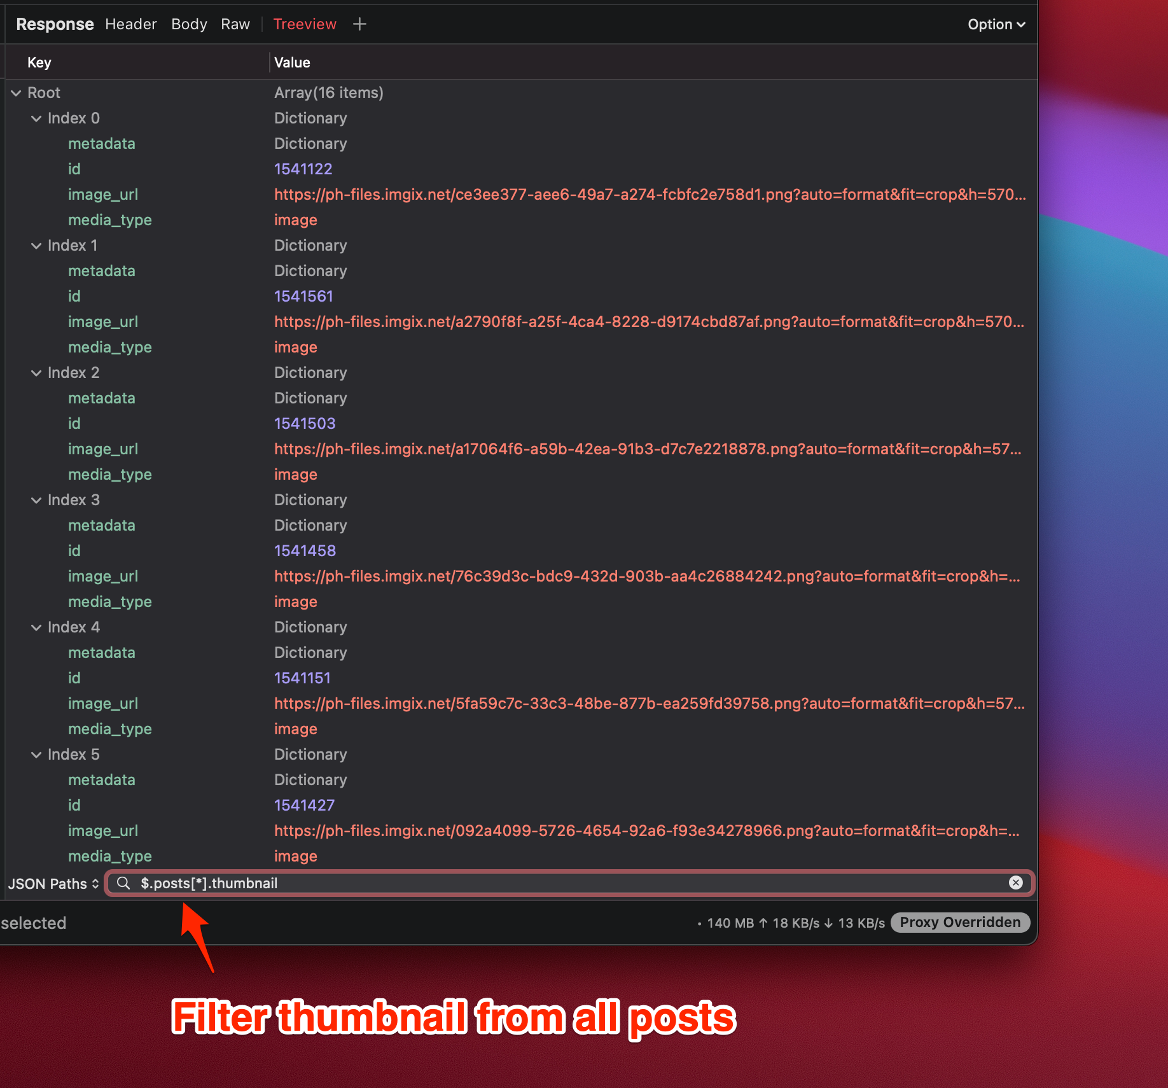Click the "+" icon to add a new view
The width and height of the screenshot is (1168, 1088).
click(x=359, y=24)
